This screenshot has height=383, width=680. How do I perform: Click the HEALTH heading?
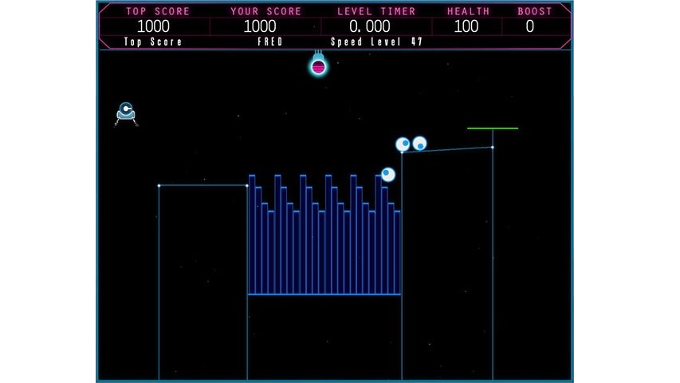click(x=469, y=11)
